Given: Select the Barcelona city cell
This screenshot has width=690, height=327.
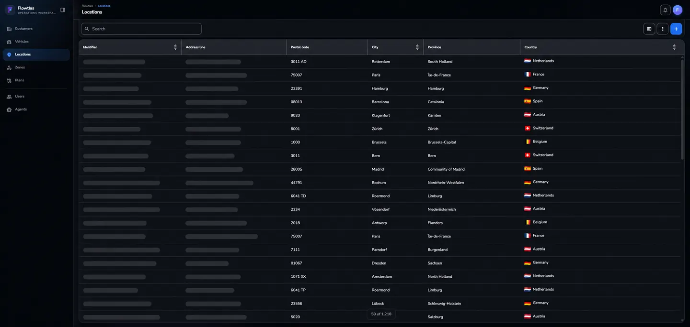Looking at the screenshot, I should point(380,102).
